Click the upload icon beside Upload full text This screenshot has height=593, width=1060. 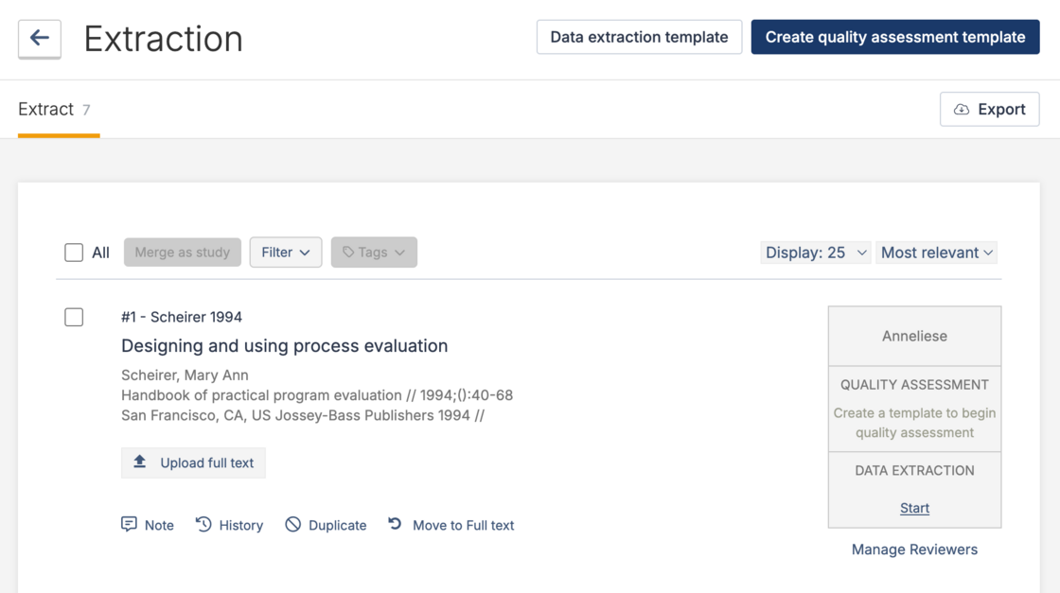pos(138,462)
